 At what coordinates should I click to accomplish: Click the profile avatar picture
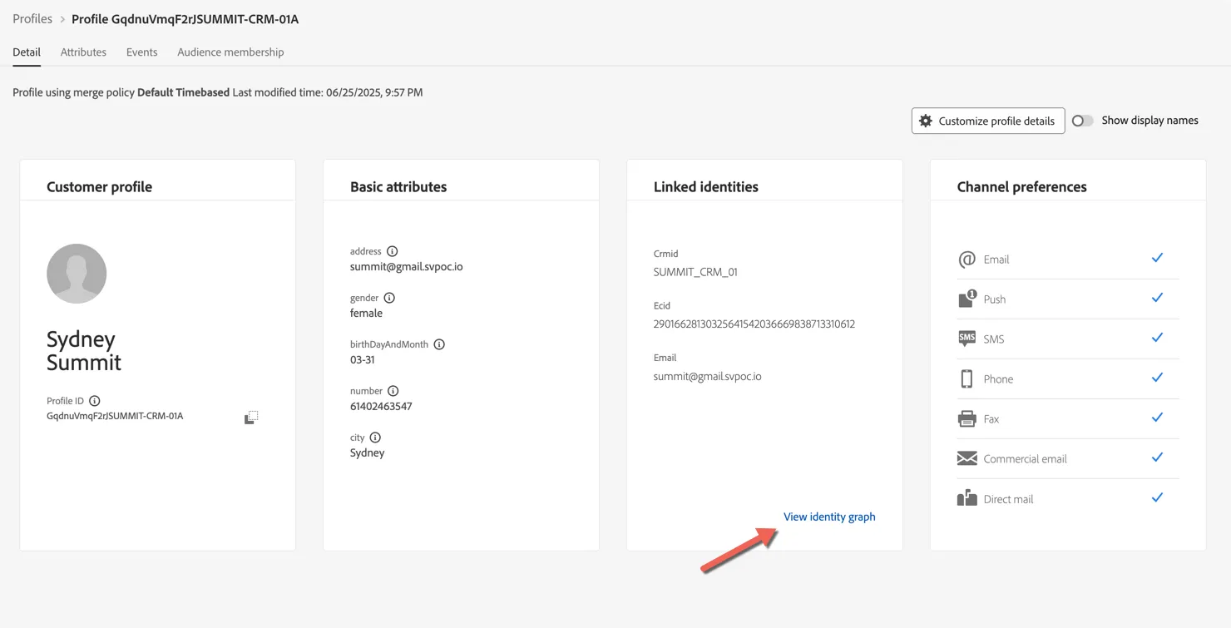click(x=77, y=274)
